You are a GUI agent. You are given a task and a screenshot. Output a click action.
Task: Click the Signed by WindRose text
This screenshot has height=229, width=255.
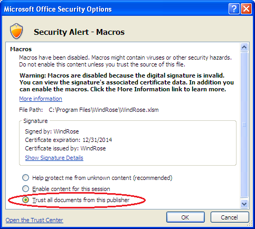52,131
